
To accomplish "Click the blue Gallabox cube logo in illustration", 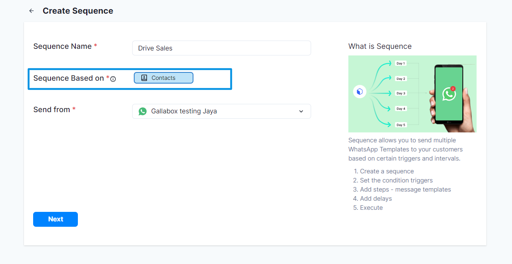I will (x=360, y=91).
